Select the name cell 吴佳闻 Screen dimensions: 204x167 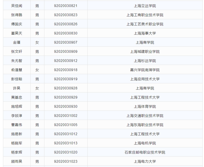click(17, 6)
